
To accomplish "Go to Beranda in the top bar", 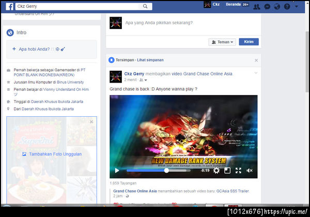I will coord(233,4).
